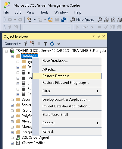This screenshot has height=149, width=122.
Task: Choose Refresh from context menu
Action: click(67, 132)
